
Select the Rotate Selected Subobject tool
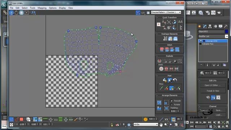click(x=16, y=13)
